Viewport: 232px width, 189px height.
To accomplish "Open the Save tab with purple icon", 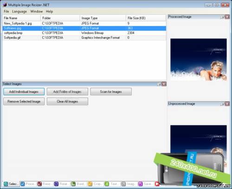I will pos(146,184).
